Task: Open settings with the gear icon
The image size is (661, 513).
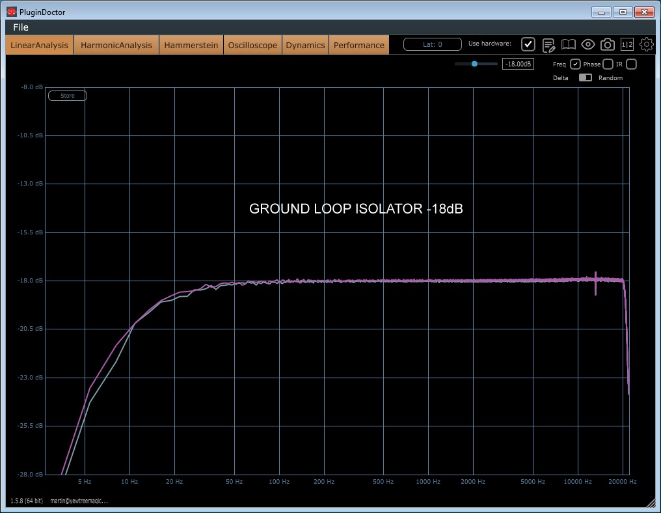Action: tap(646, 44)
